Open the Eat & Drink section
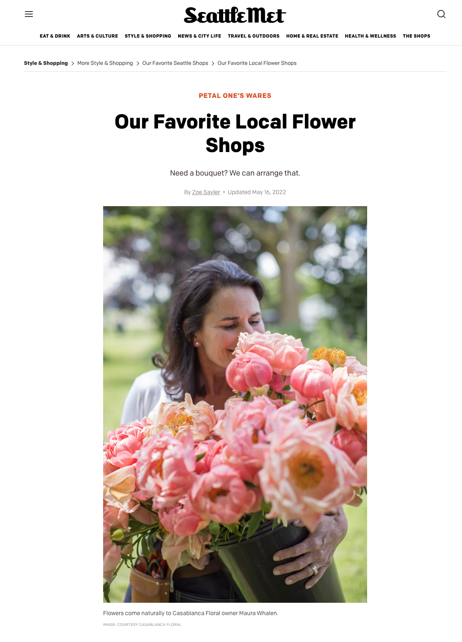 tap(55, 36)
